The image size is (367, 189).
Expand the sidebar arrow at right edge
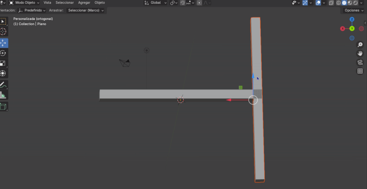[x=365, y=23]
